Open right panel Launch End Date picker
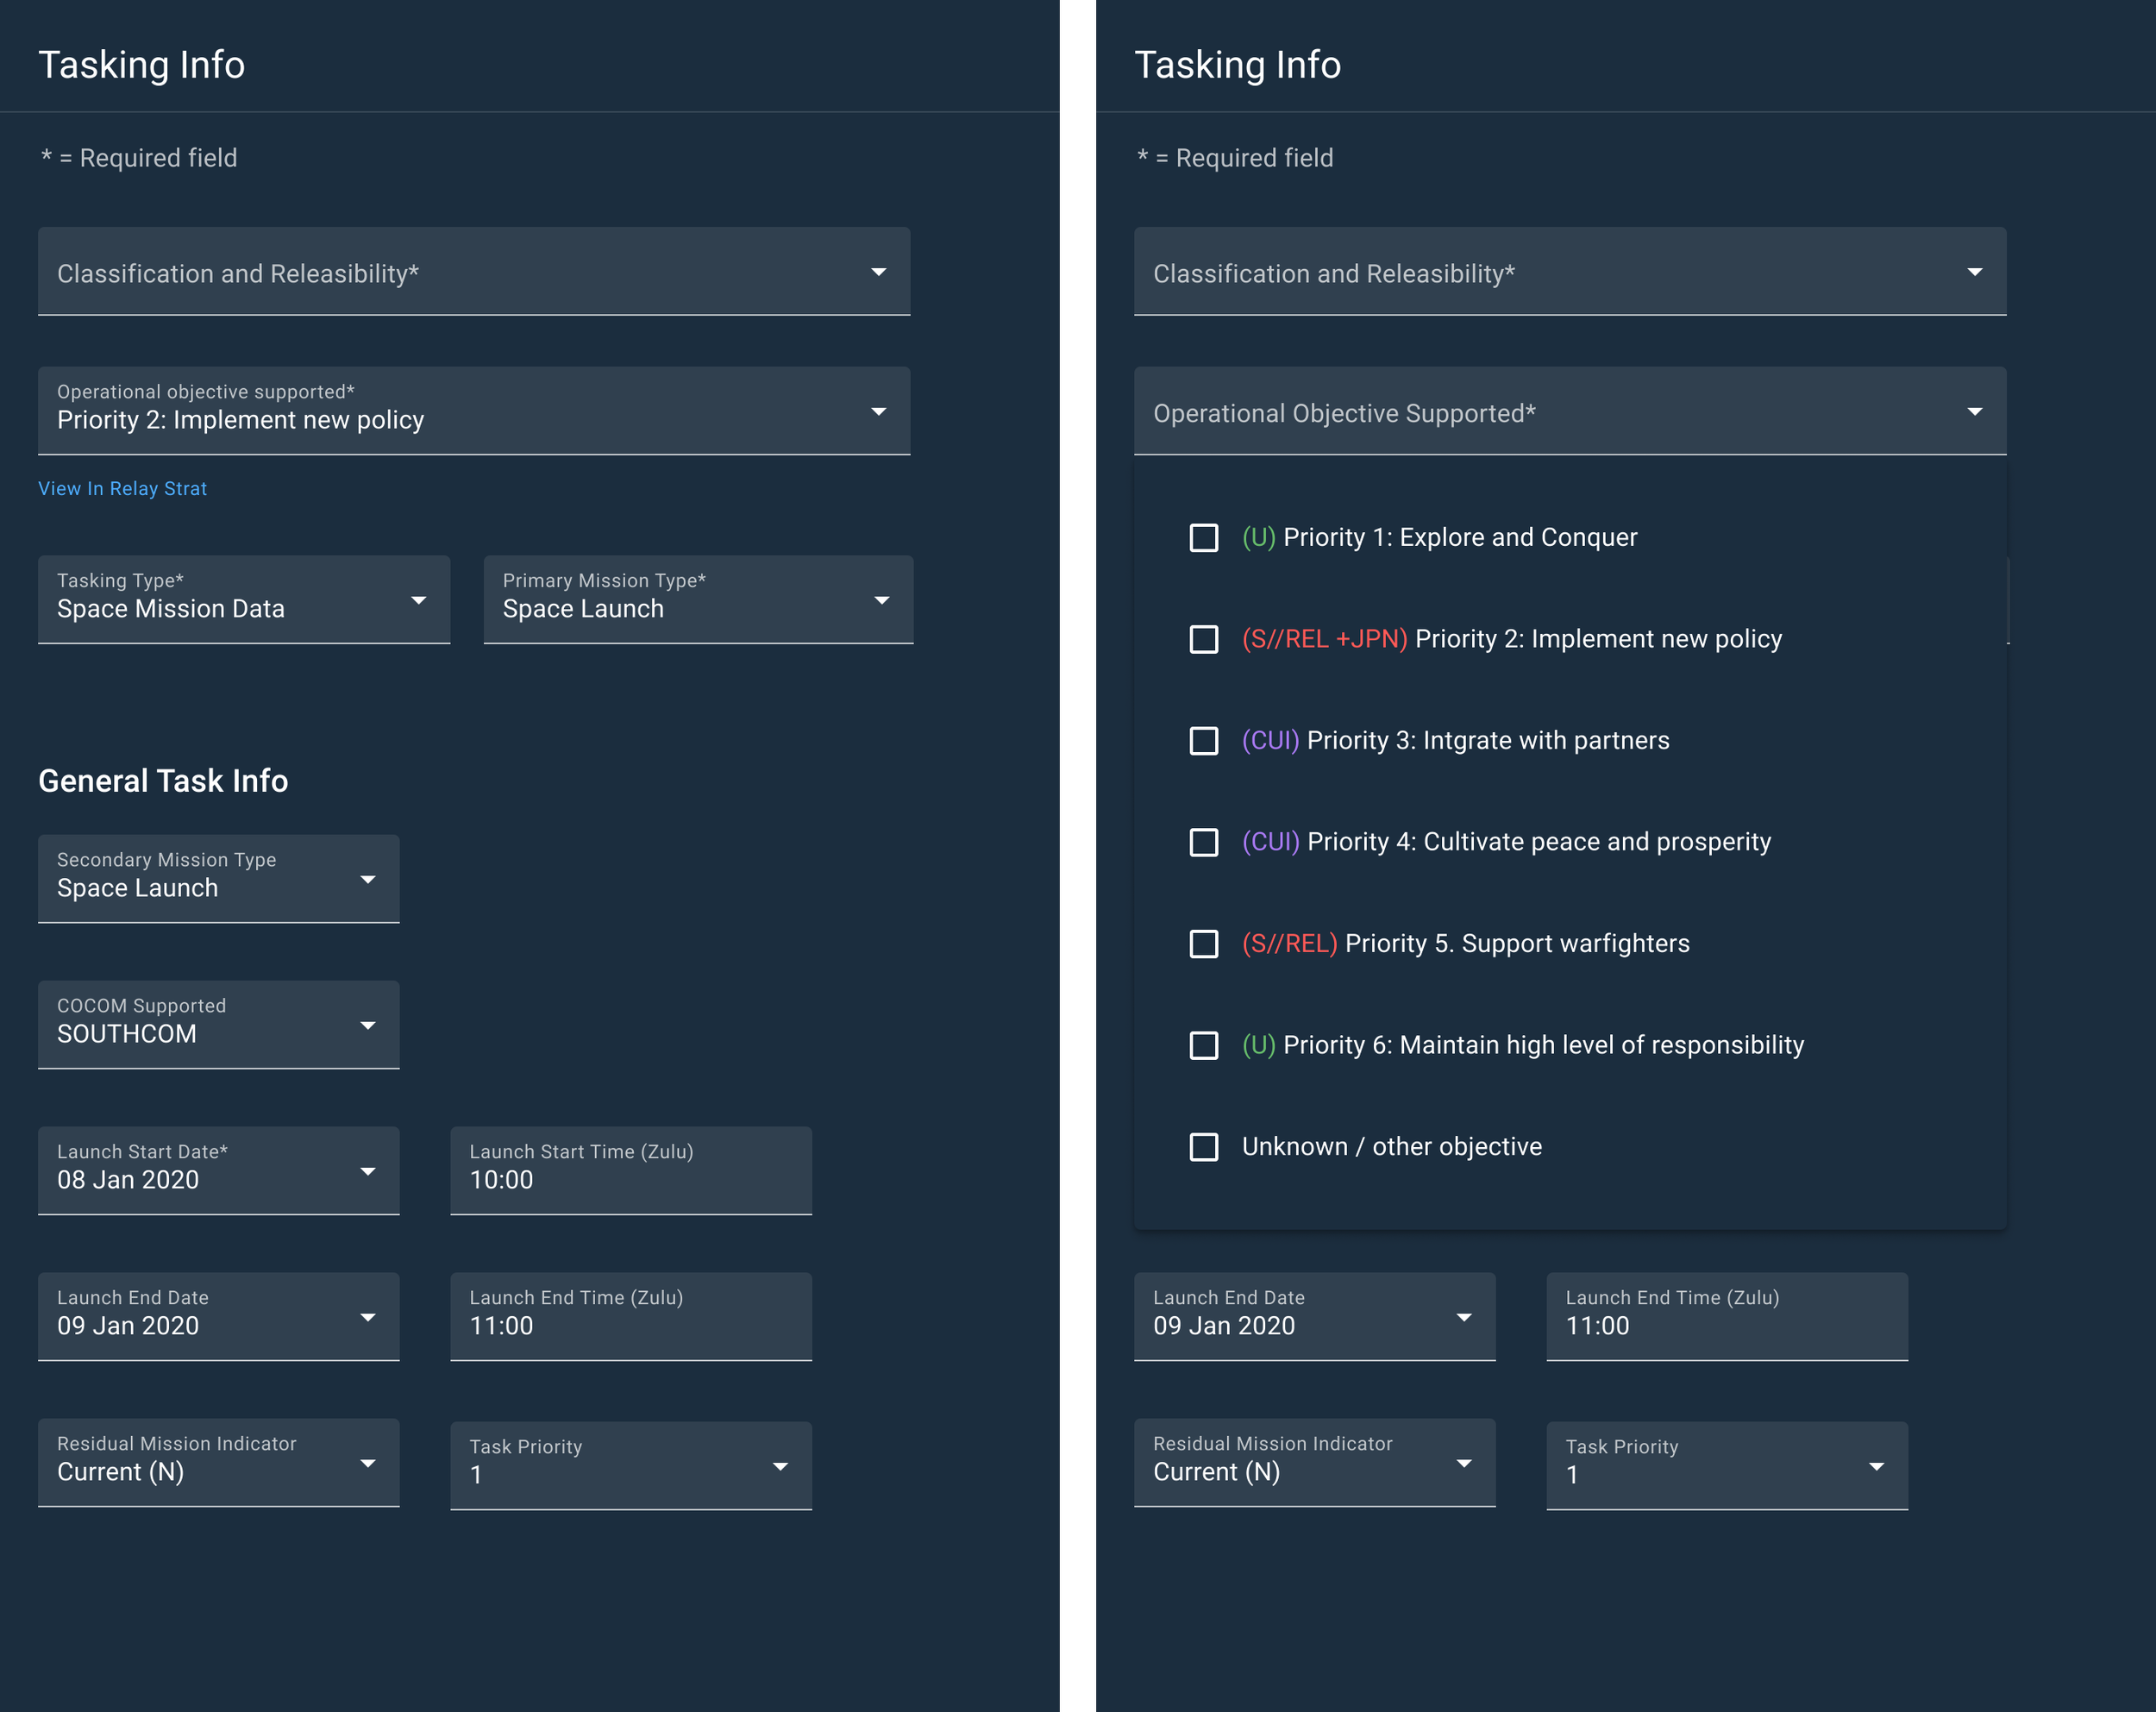 pyautogui.click(x=1314, y=1317)
